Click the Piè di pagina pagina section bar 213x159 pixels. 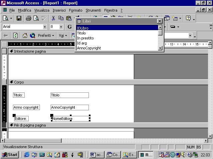tap(108, 125)
